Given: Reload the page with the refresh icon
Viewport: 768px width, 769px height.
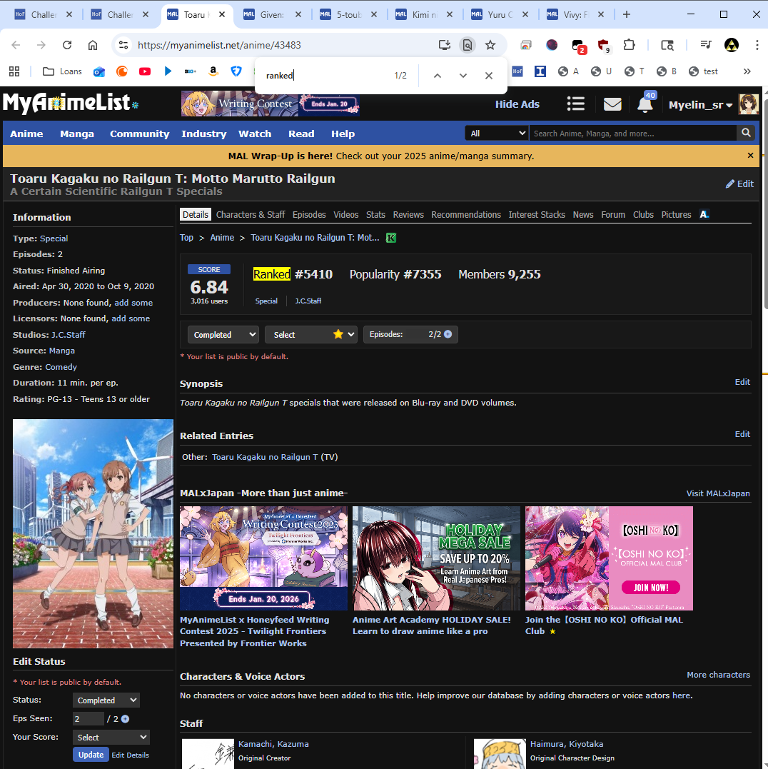Looking at the screenshot, I should pos(67,45).
